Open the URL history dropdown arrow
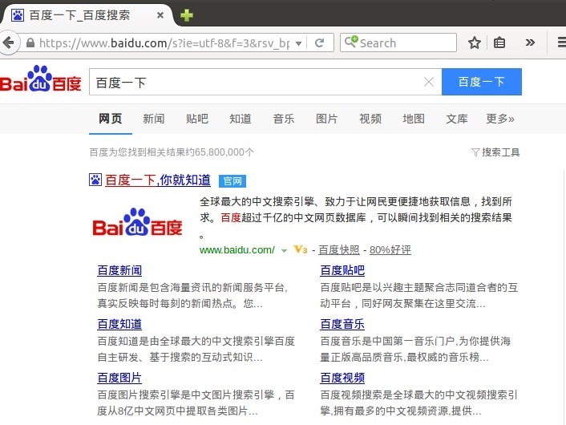 pyautogui.click(x=298, y=43)
